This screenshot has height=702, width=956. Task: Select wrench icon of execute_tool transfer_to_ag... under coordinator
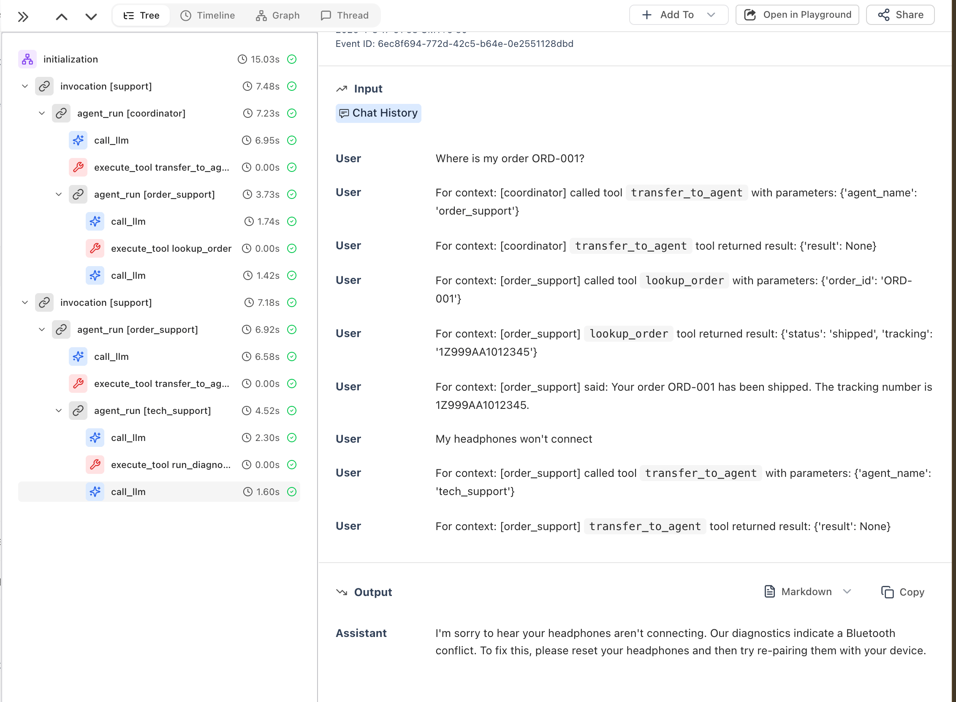pyautogui.click(x=78, y=167)
